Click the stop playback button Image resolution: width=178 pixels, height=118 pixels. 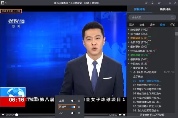(x=124, y=115)
